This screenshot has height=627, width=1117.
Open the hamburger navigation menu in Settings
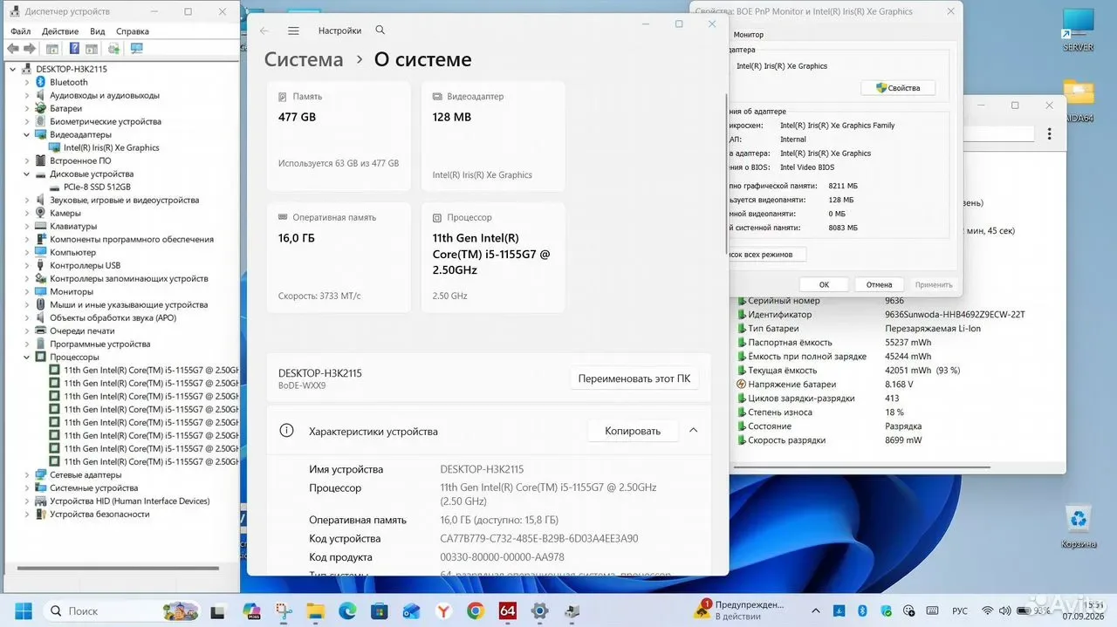(293, 31)
